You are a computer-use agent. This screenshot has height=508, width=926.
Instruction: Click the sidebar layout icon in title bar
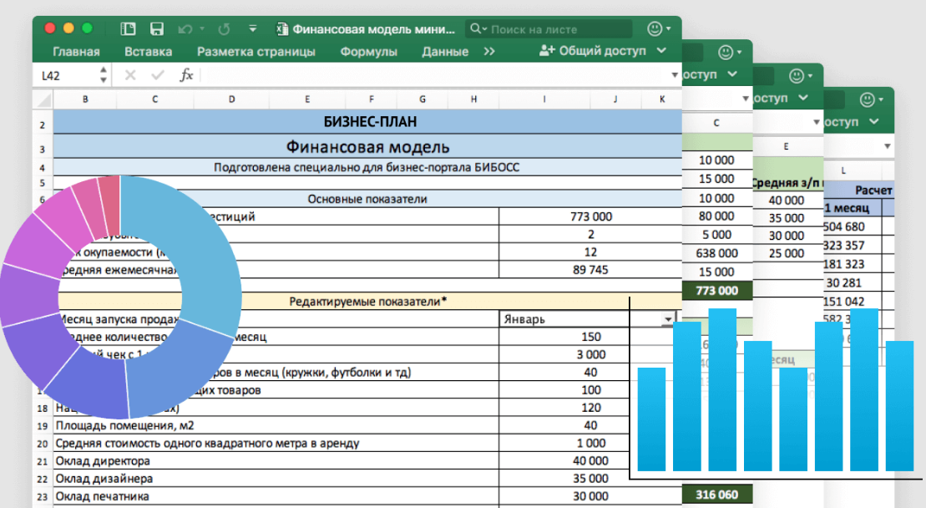tap(129, 29)
